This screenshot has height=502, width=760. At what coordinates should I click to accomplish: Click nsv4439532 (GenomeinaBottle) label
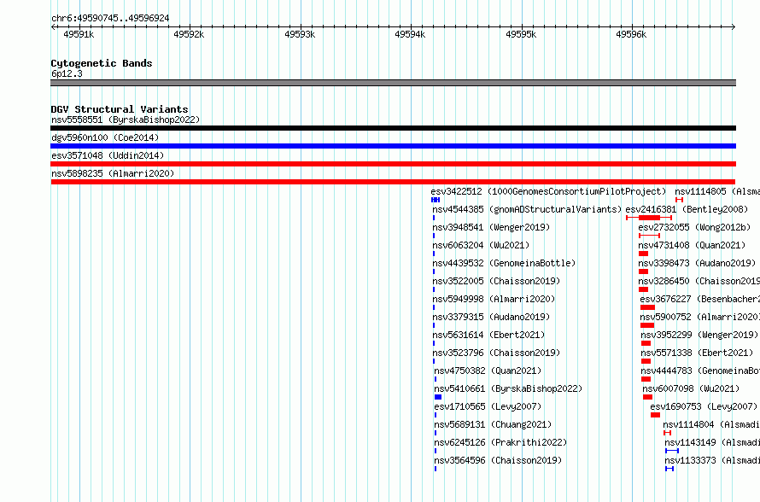[x=504, y=263]
